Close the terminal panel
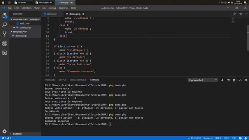249x140 pixels. tap(246, 80)
